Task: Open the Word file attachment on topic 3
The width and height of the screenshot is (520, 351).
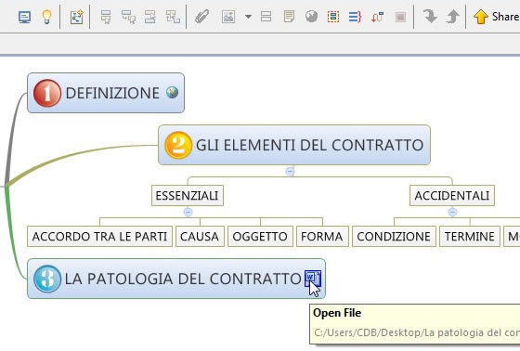Action: [312, 278]
